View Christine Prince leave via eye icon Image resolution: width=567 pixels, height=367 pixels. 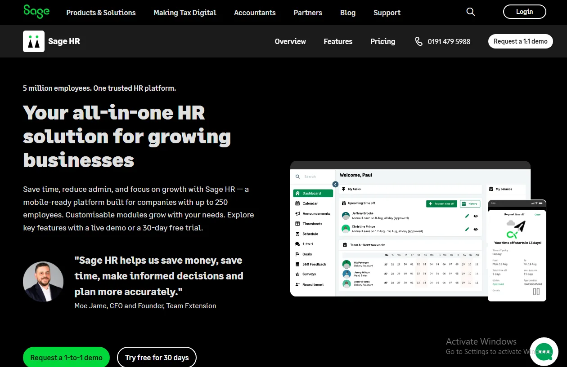(476, 229)
